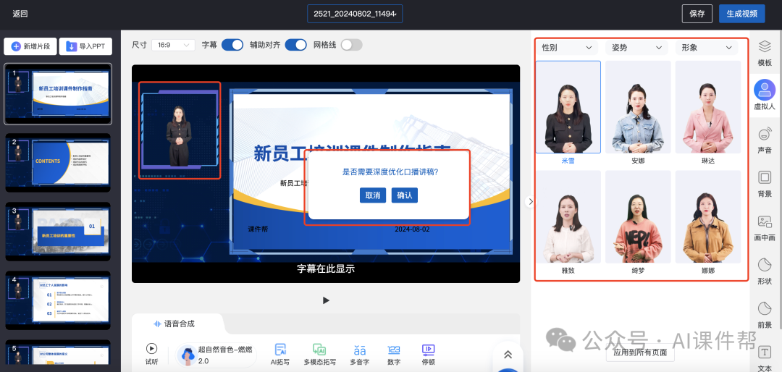The height and width of the screenshot is (372, 782).
Task: Play the slide preview
Action: coord(326,300)
